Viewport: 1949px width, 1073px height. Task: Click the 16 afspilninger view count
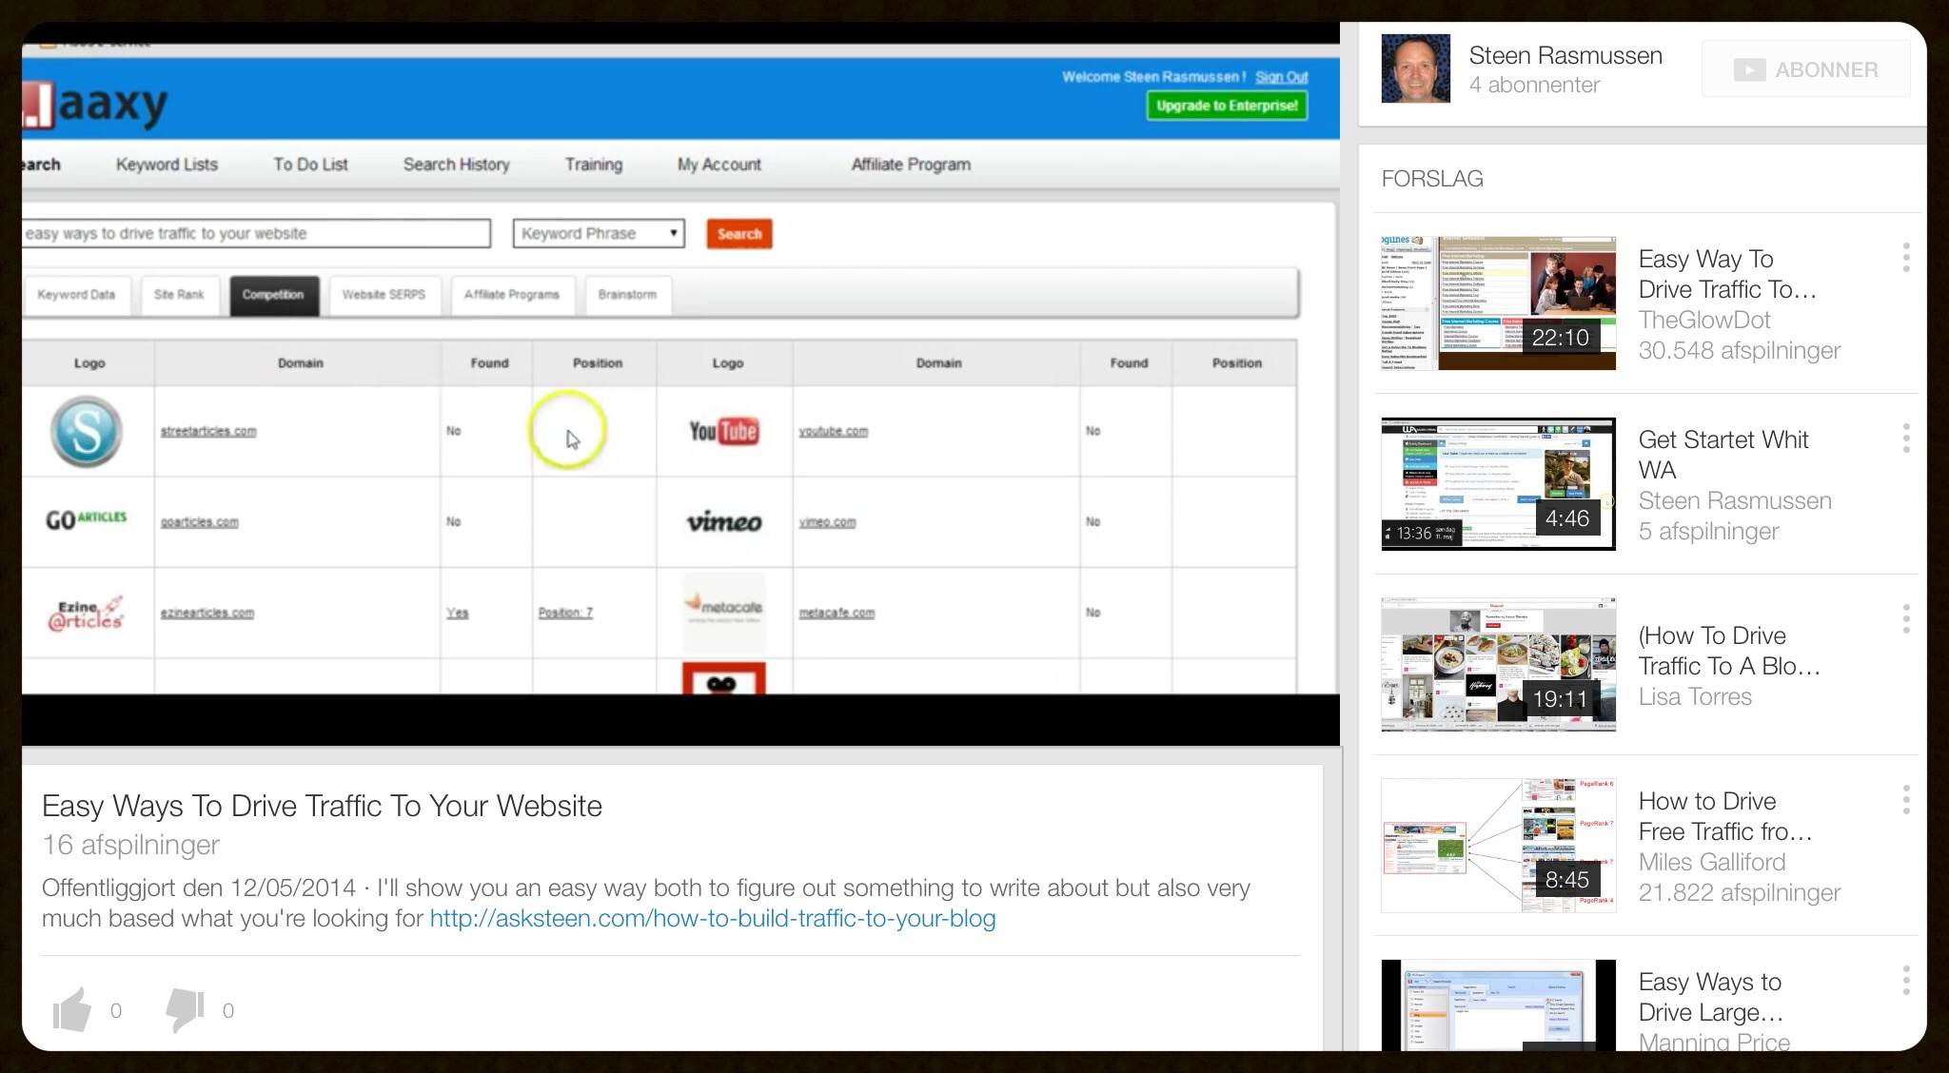[x=130, y=845]
